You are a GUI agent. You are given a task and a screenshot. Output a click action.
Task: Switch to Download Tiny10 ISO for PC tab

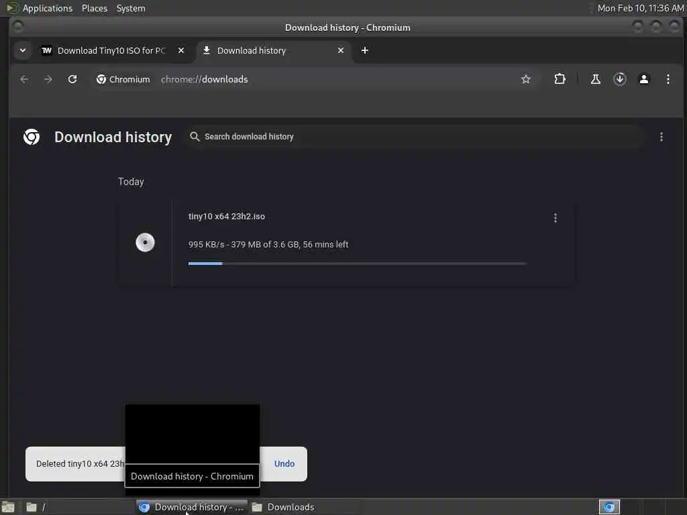113,50
